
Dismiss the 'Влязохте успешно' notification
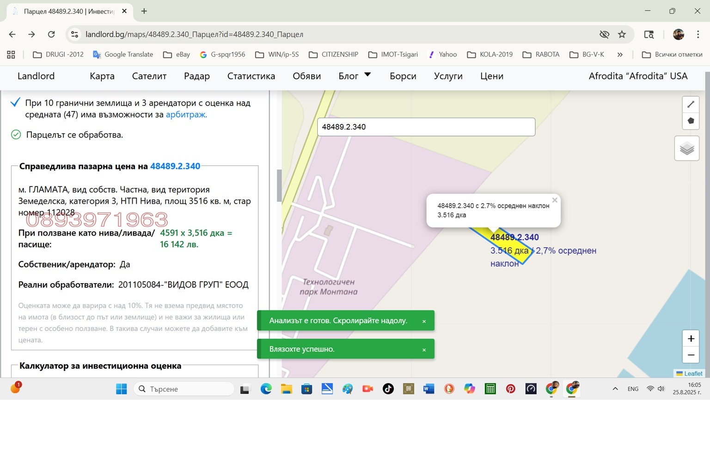[424, 350]
